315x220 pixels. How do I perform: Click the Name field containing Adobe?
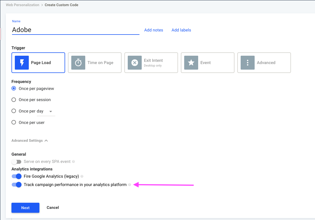pos(75,30)
